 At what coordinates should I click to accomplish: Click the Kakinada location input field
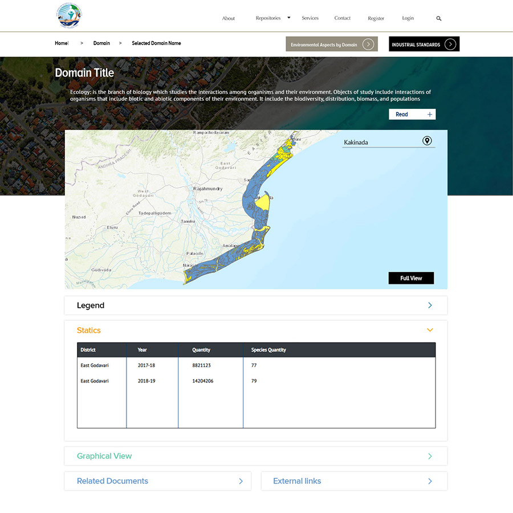(389, 142)
